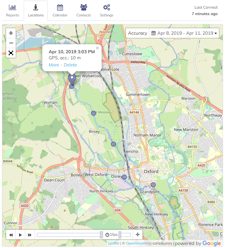This screenshot has height=248, width=225.
Task: Open the Leaflet attribution link
Action: [x=114, y=243]
